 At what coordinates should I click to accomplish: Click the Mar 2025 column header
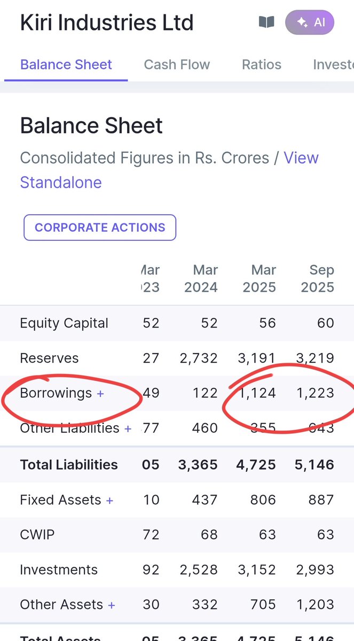point(259,278)
